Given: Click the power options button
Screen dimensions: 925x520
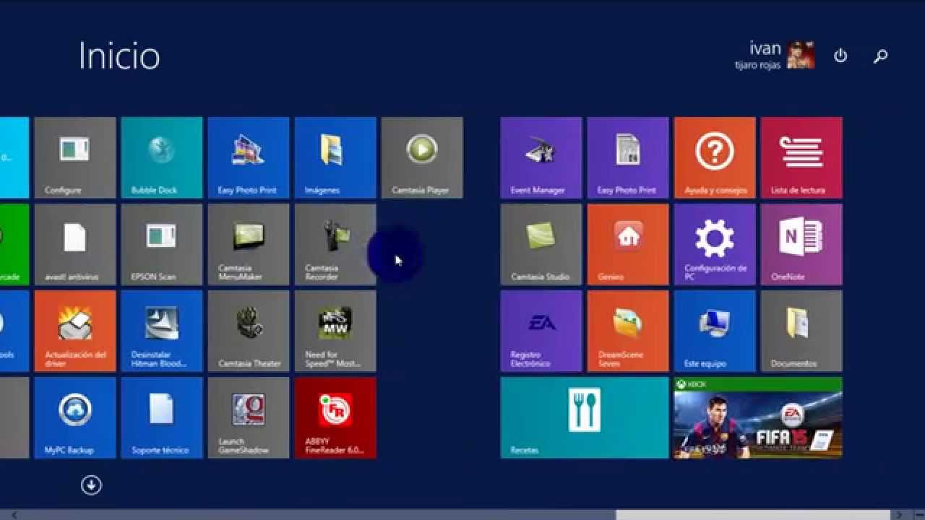Looking at the screenshot, I should click(840, 56).
